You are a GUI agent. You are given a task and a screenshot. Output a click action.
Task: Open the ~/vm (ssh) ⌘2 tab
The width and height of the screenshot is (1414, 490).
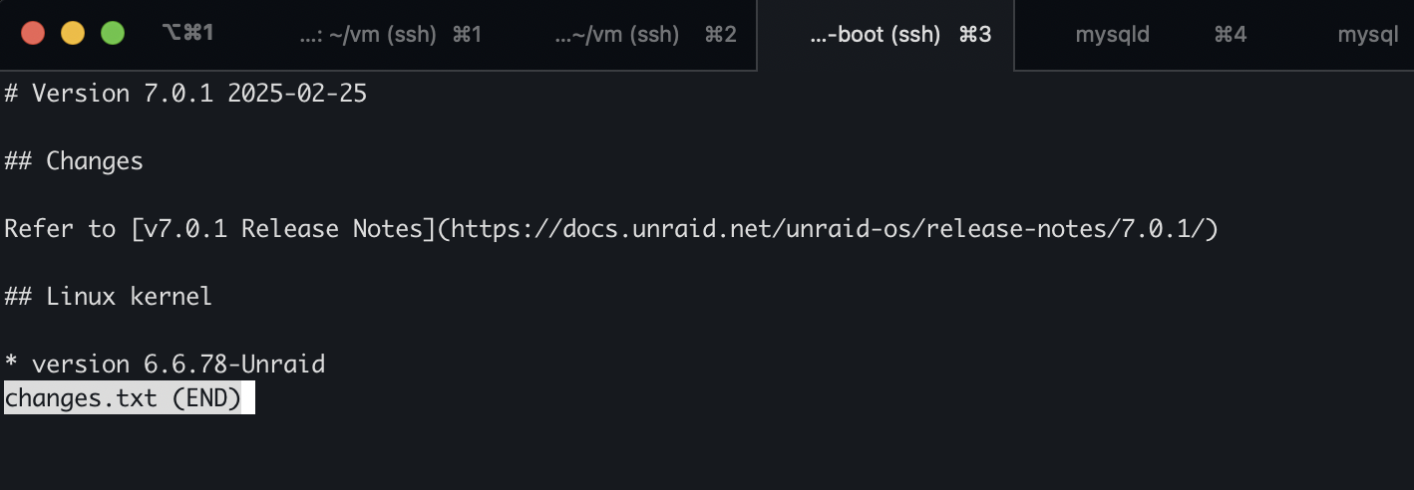[x=644, y=35]
